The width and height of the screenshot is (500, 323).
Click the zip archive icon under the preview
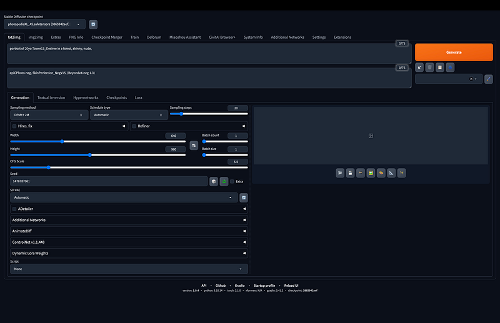(x=361, y=173)
